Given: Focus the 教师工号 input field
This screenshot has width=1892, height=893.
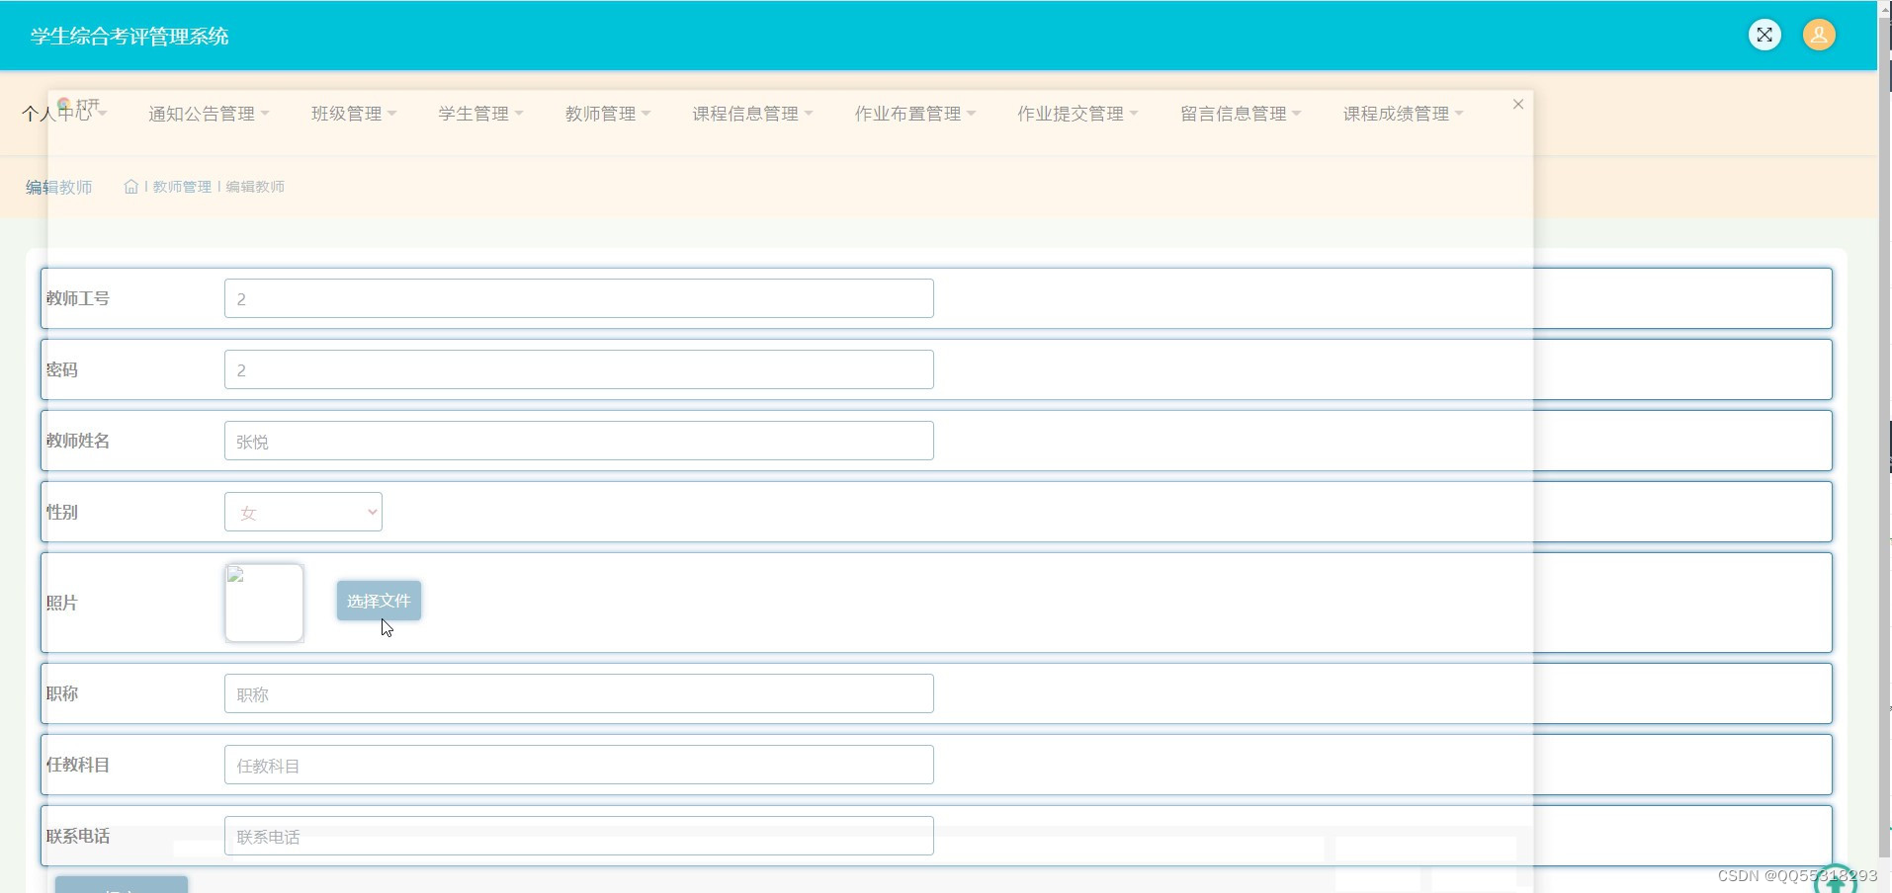Looking at the screenshot, I should 578,298.
